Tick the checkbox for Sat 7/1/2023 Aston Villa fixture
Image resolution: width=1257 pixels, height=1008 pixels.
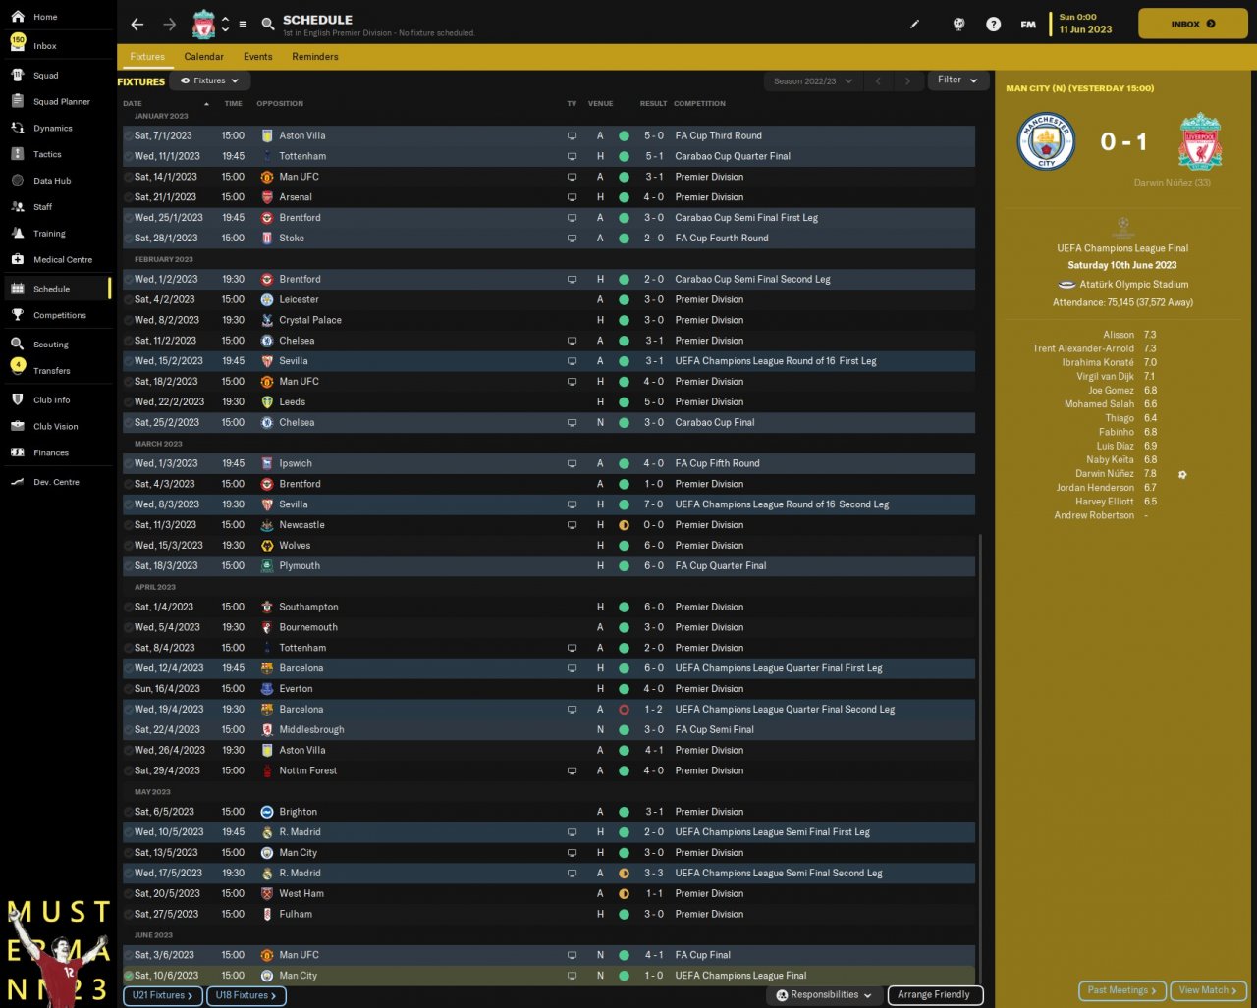[128, 135]
